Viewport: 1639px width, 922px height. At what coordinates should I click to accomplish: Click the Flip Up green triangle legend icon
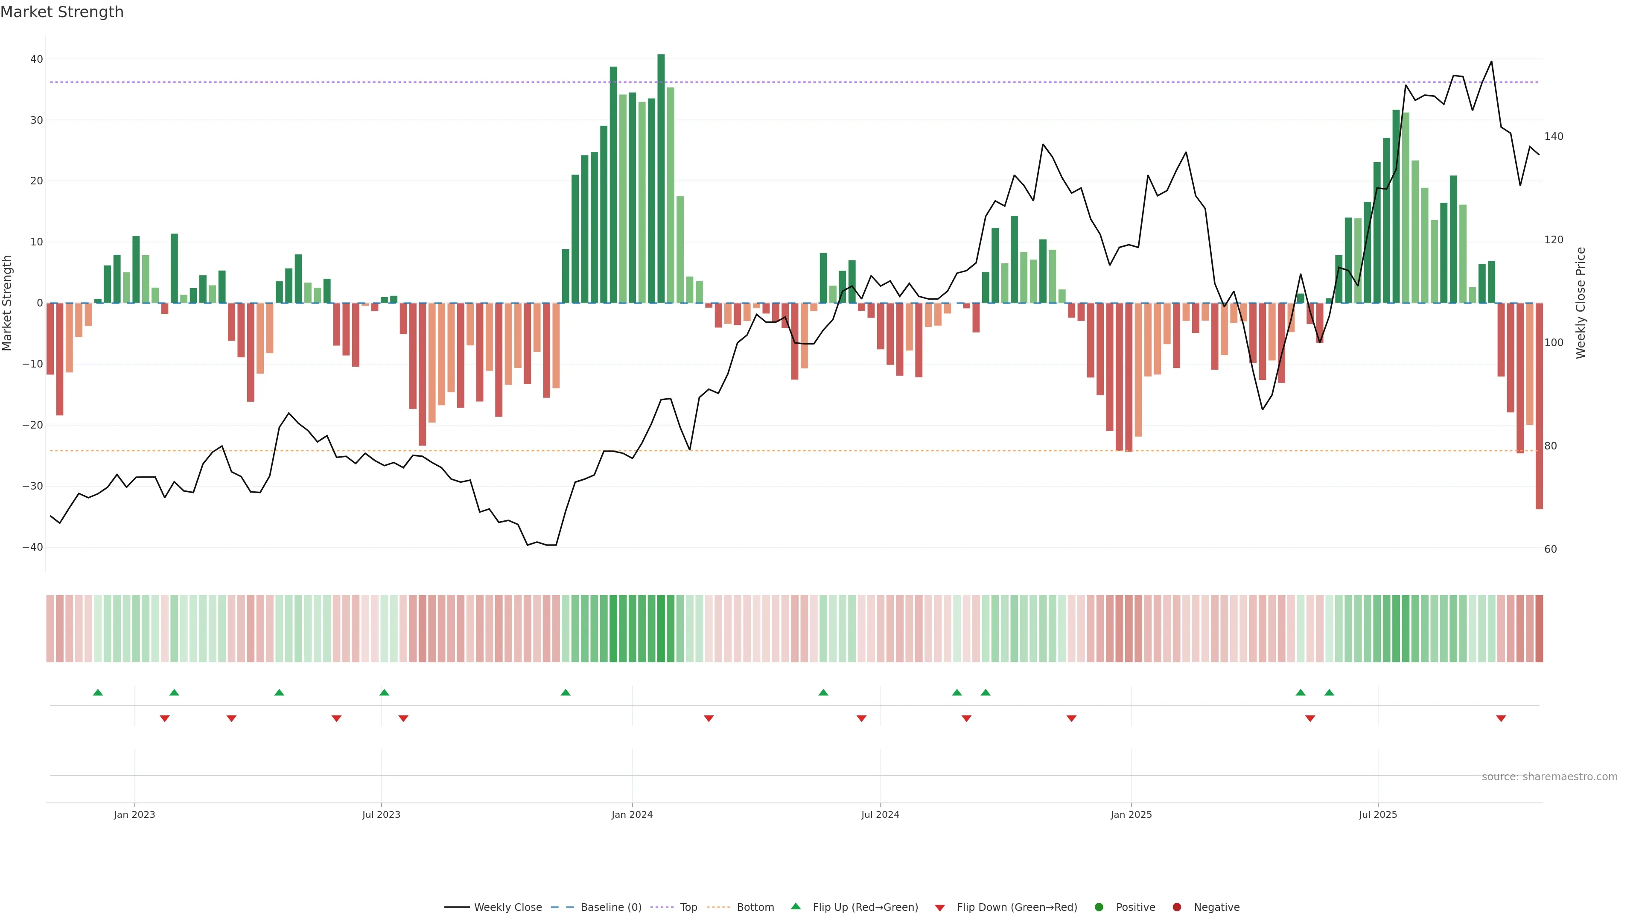coord(795,906)
